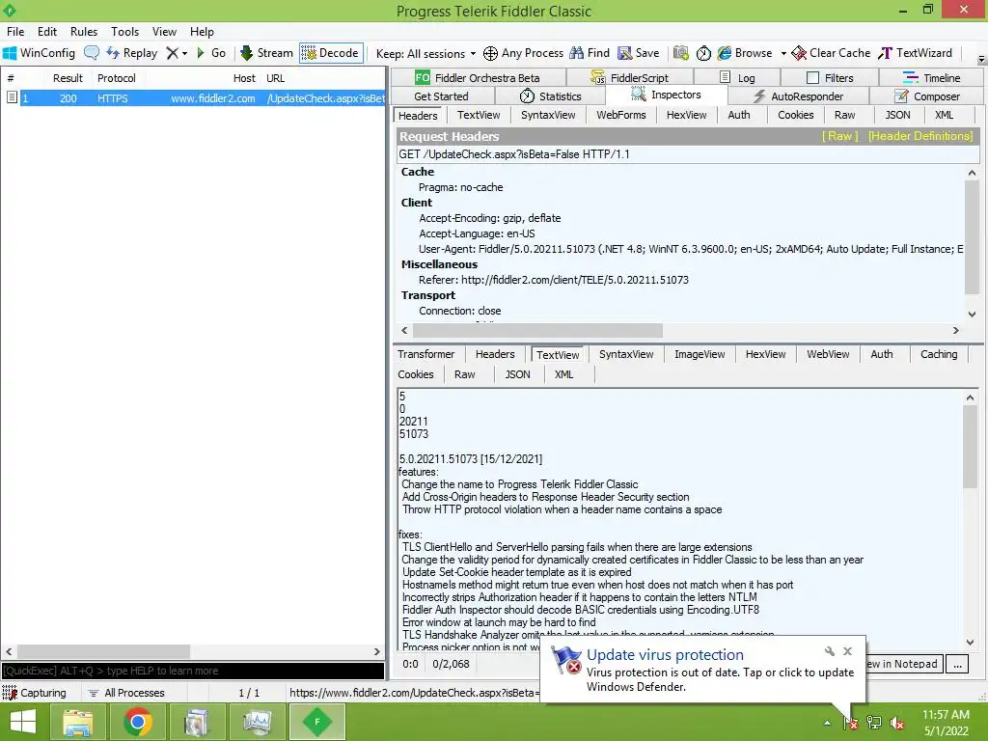
Task: Select request SyntaxView tab
Action: (x=548, y=115)
